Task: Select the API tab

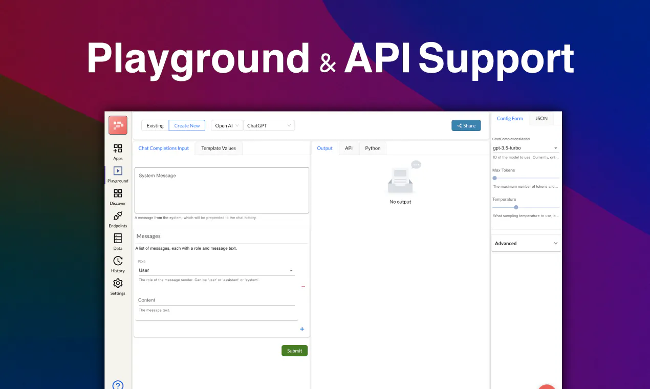Action: click(x=349, y=148)
